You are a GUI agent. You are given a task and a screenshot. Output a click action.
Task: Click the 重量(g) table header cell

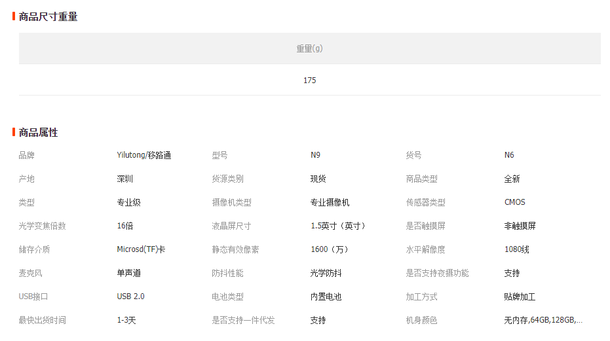[x=309, y=48]
